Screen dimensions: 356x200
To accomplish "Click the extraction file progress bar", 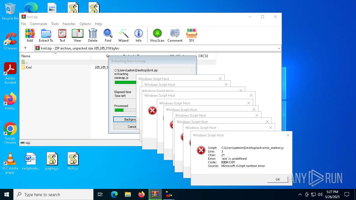I will tap(125, 82).
